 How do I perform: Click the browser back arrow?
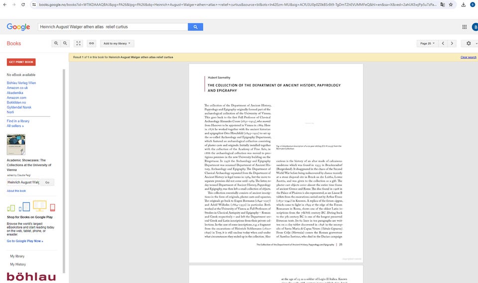pyautogui.click(x=5, y=4)
